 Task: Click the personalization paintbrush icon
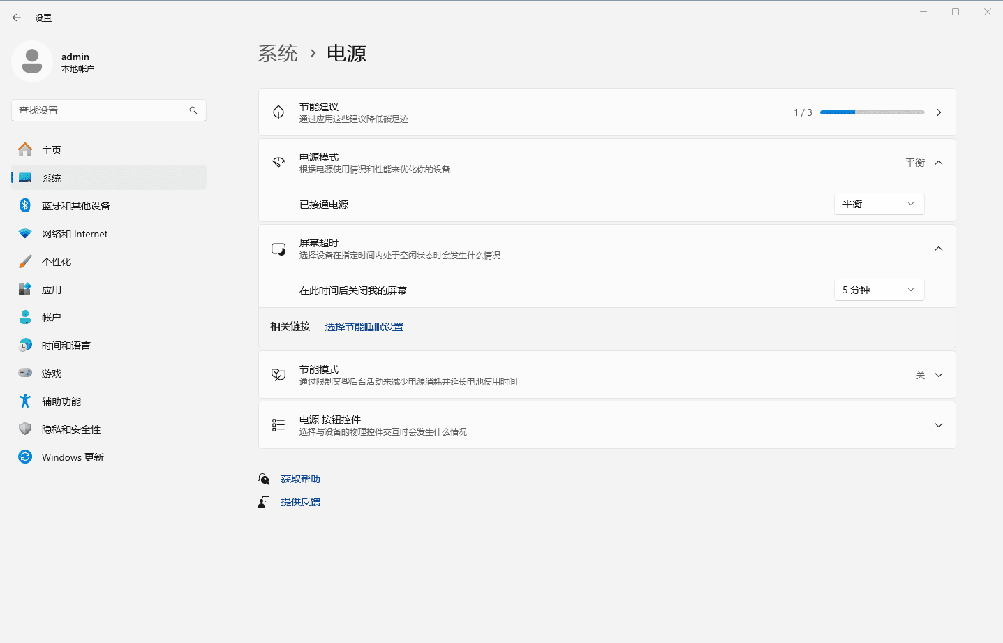click(x=25, y=261)
